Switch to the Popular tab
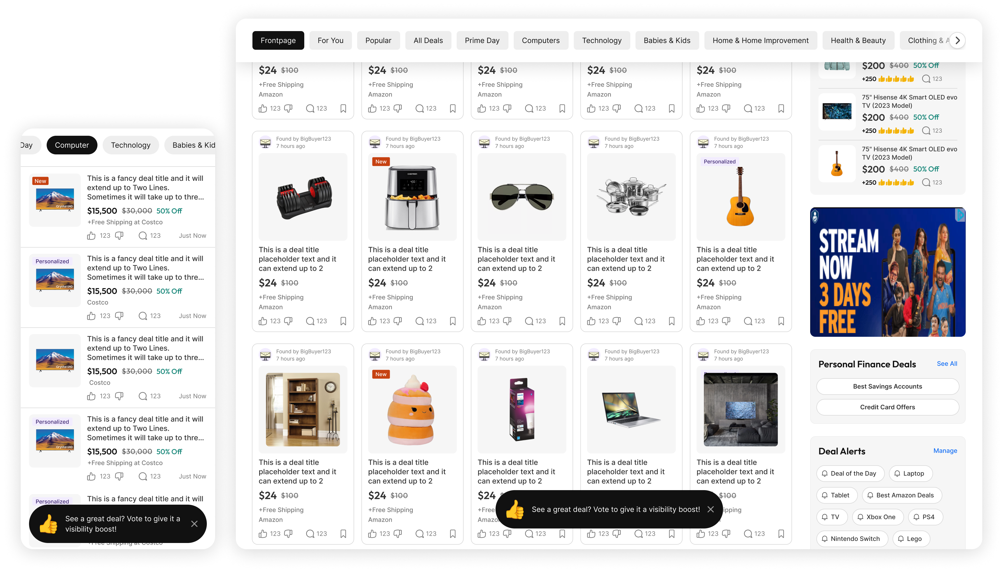 378,40
